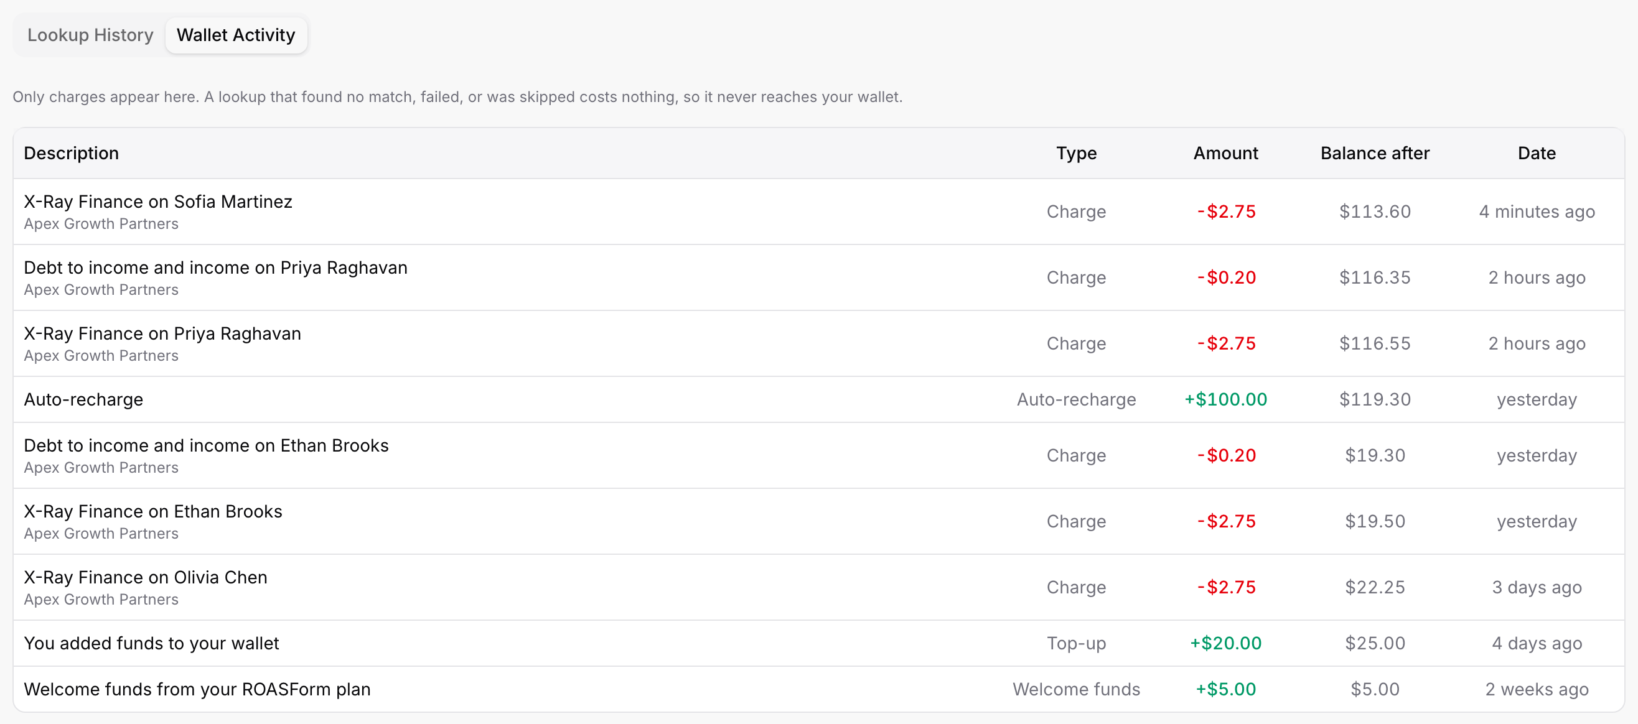Click the $119.30 balance value
This screenshot has height=724, width=1638.
[x=1375, y=400]
